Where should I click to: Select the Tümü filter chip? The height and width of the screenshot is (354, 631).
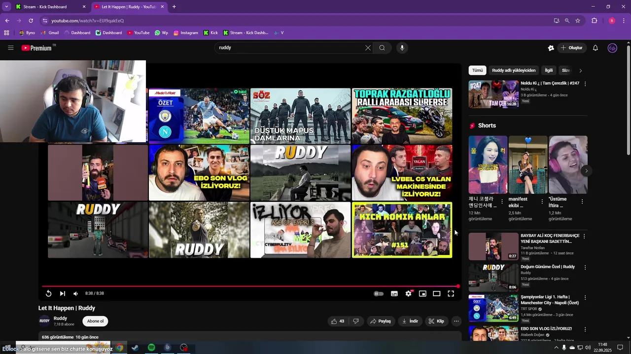point(477,70)
